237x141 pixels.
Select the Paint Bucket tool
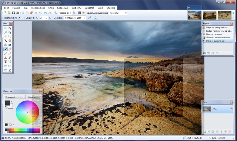6,45
